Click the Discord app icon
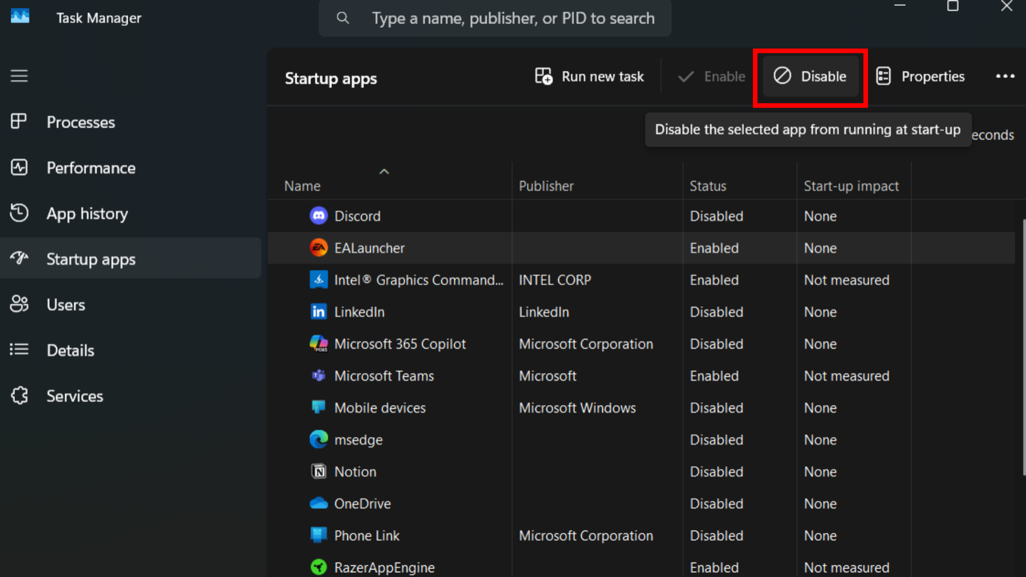This screenshot has height=577, width=1026. tap(319, 216)
